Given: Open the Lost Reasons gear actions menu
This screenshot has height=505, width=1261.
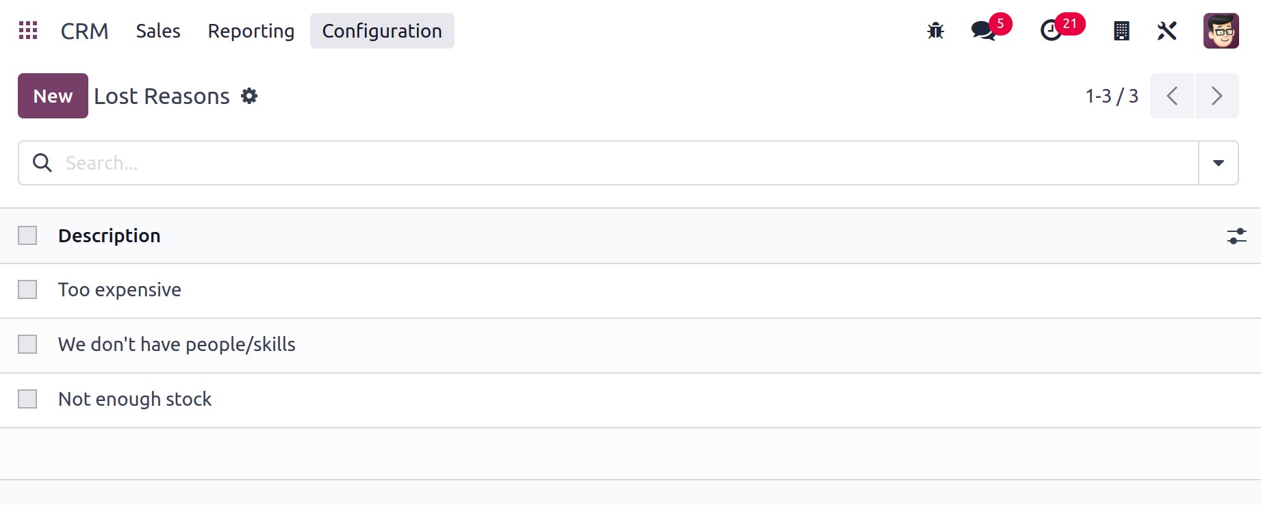Looking at the screenshot, I should pyautogui.click(x=249, y=96).
